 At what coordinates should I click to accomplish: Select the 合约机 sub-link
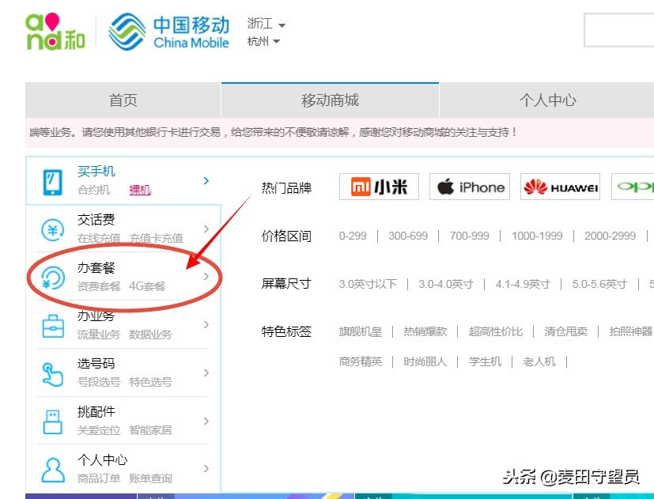[93, 191]
